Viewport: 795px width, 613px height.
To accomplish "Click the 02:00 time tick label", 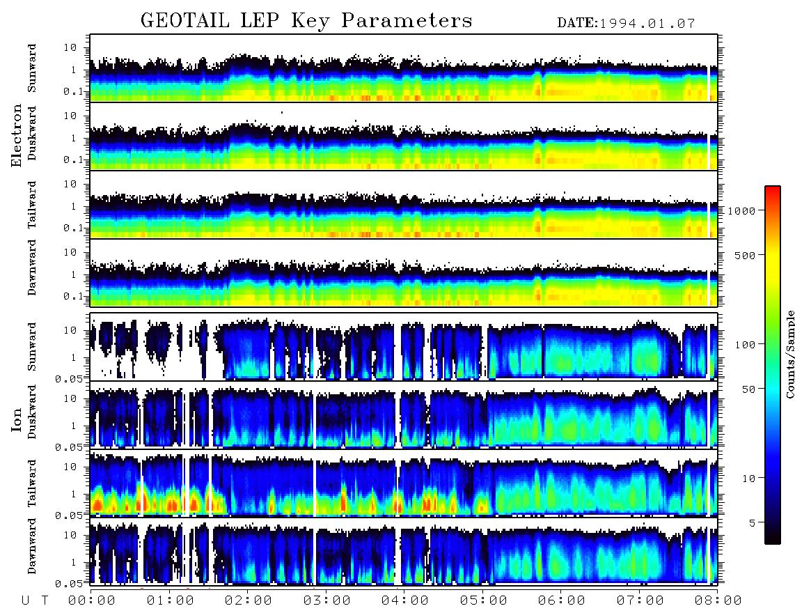I will coord(249,601).
